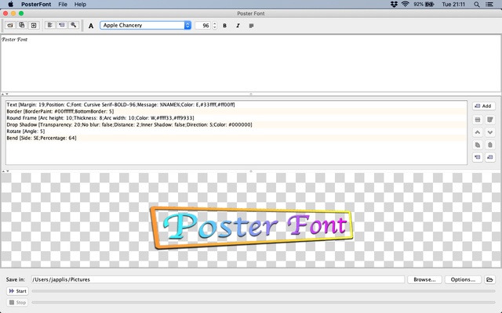This screenshot has height=313, width=502.
Task: Click the effects panel icon shaped like a bin
Action: point(490,120)
